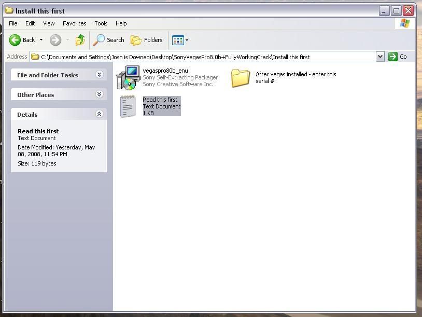Screen dimensions: 422x317
Task: Click the green Back arrow icon
Action: [x=15, y=40]
